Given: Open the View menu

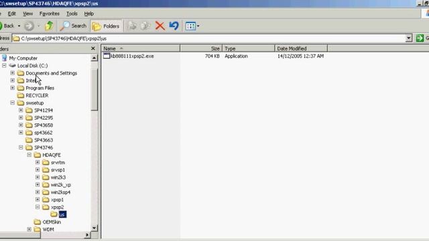Looking at the screenshot, I should click(x=27, y=13).
